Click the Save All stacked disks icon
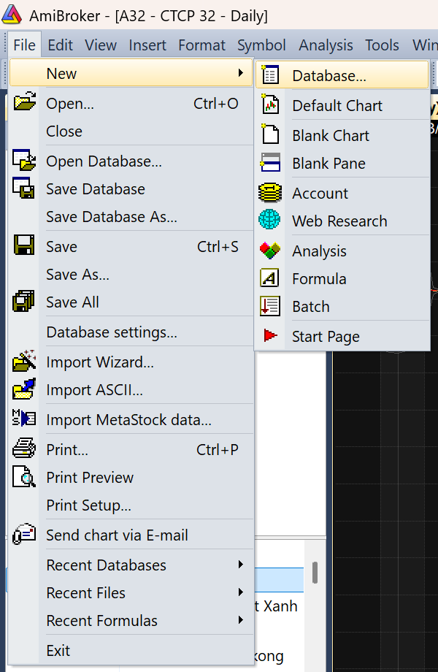This screenshot has height=672, width=438. coord(24,301)
